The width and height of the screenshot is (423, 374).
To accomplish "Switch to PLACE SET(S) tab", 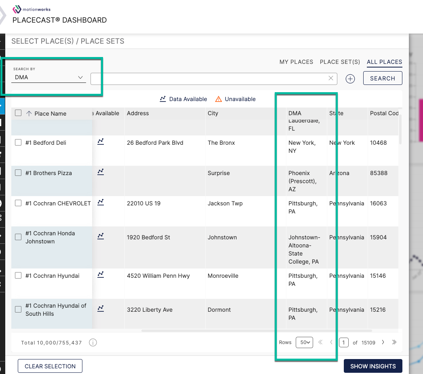I will pyautogui.click(x=340, y=62).
